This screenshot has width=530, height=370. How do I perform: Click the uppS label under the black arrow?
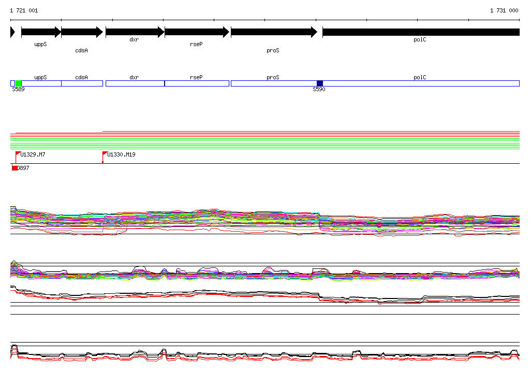click(40, 45)
